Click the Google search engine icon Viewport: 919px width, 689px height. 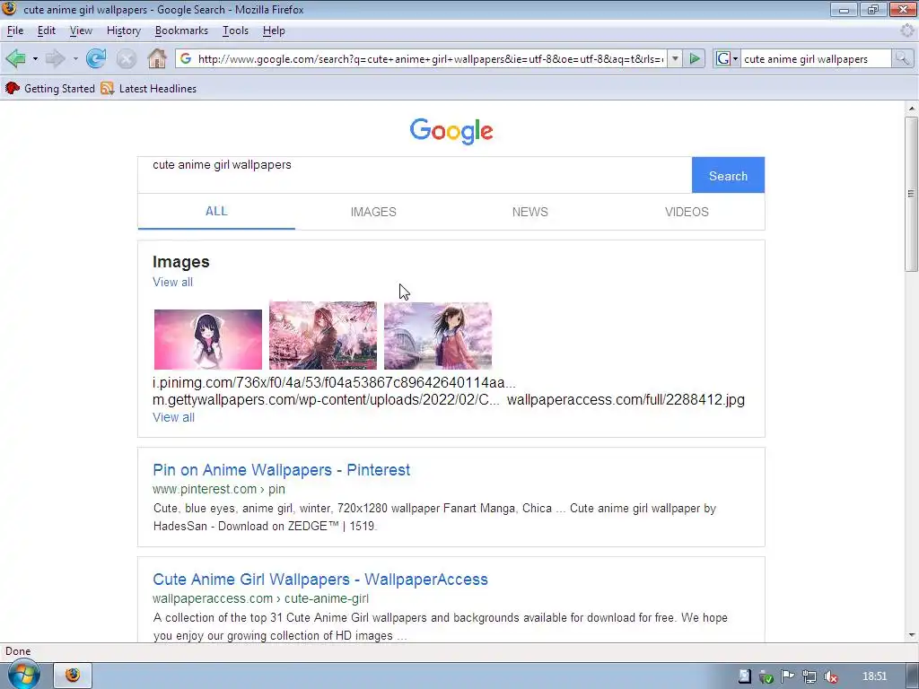click(723, 58)
